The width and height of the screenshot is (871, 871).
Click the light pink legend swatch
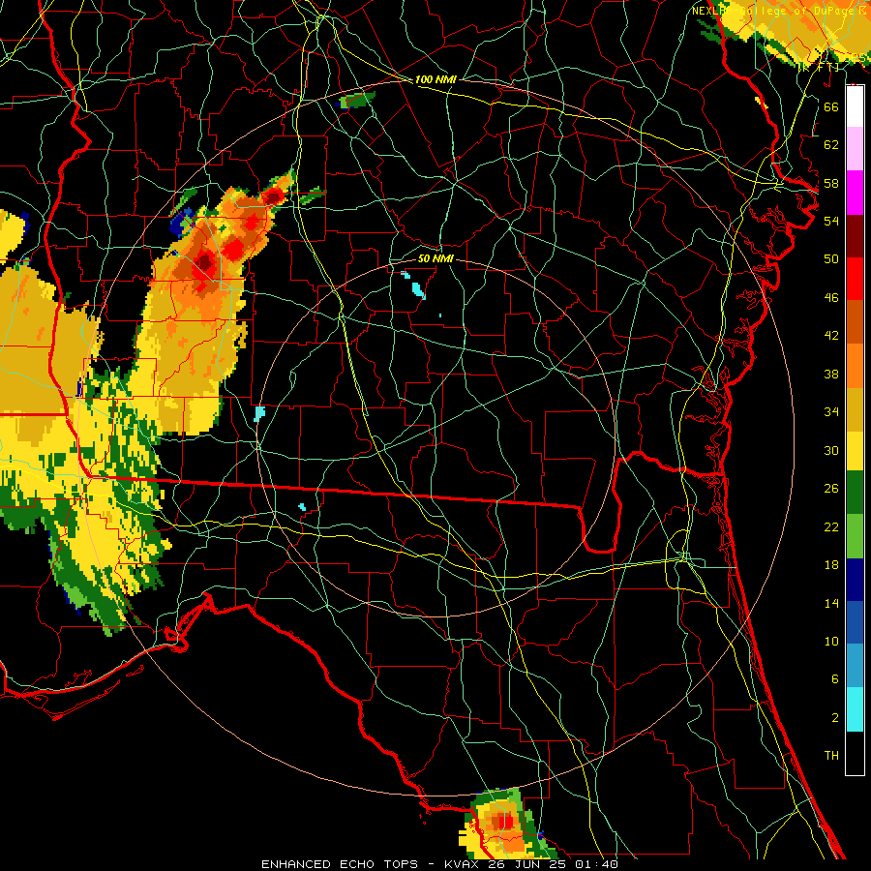[855, 148]
